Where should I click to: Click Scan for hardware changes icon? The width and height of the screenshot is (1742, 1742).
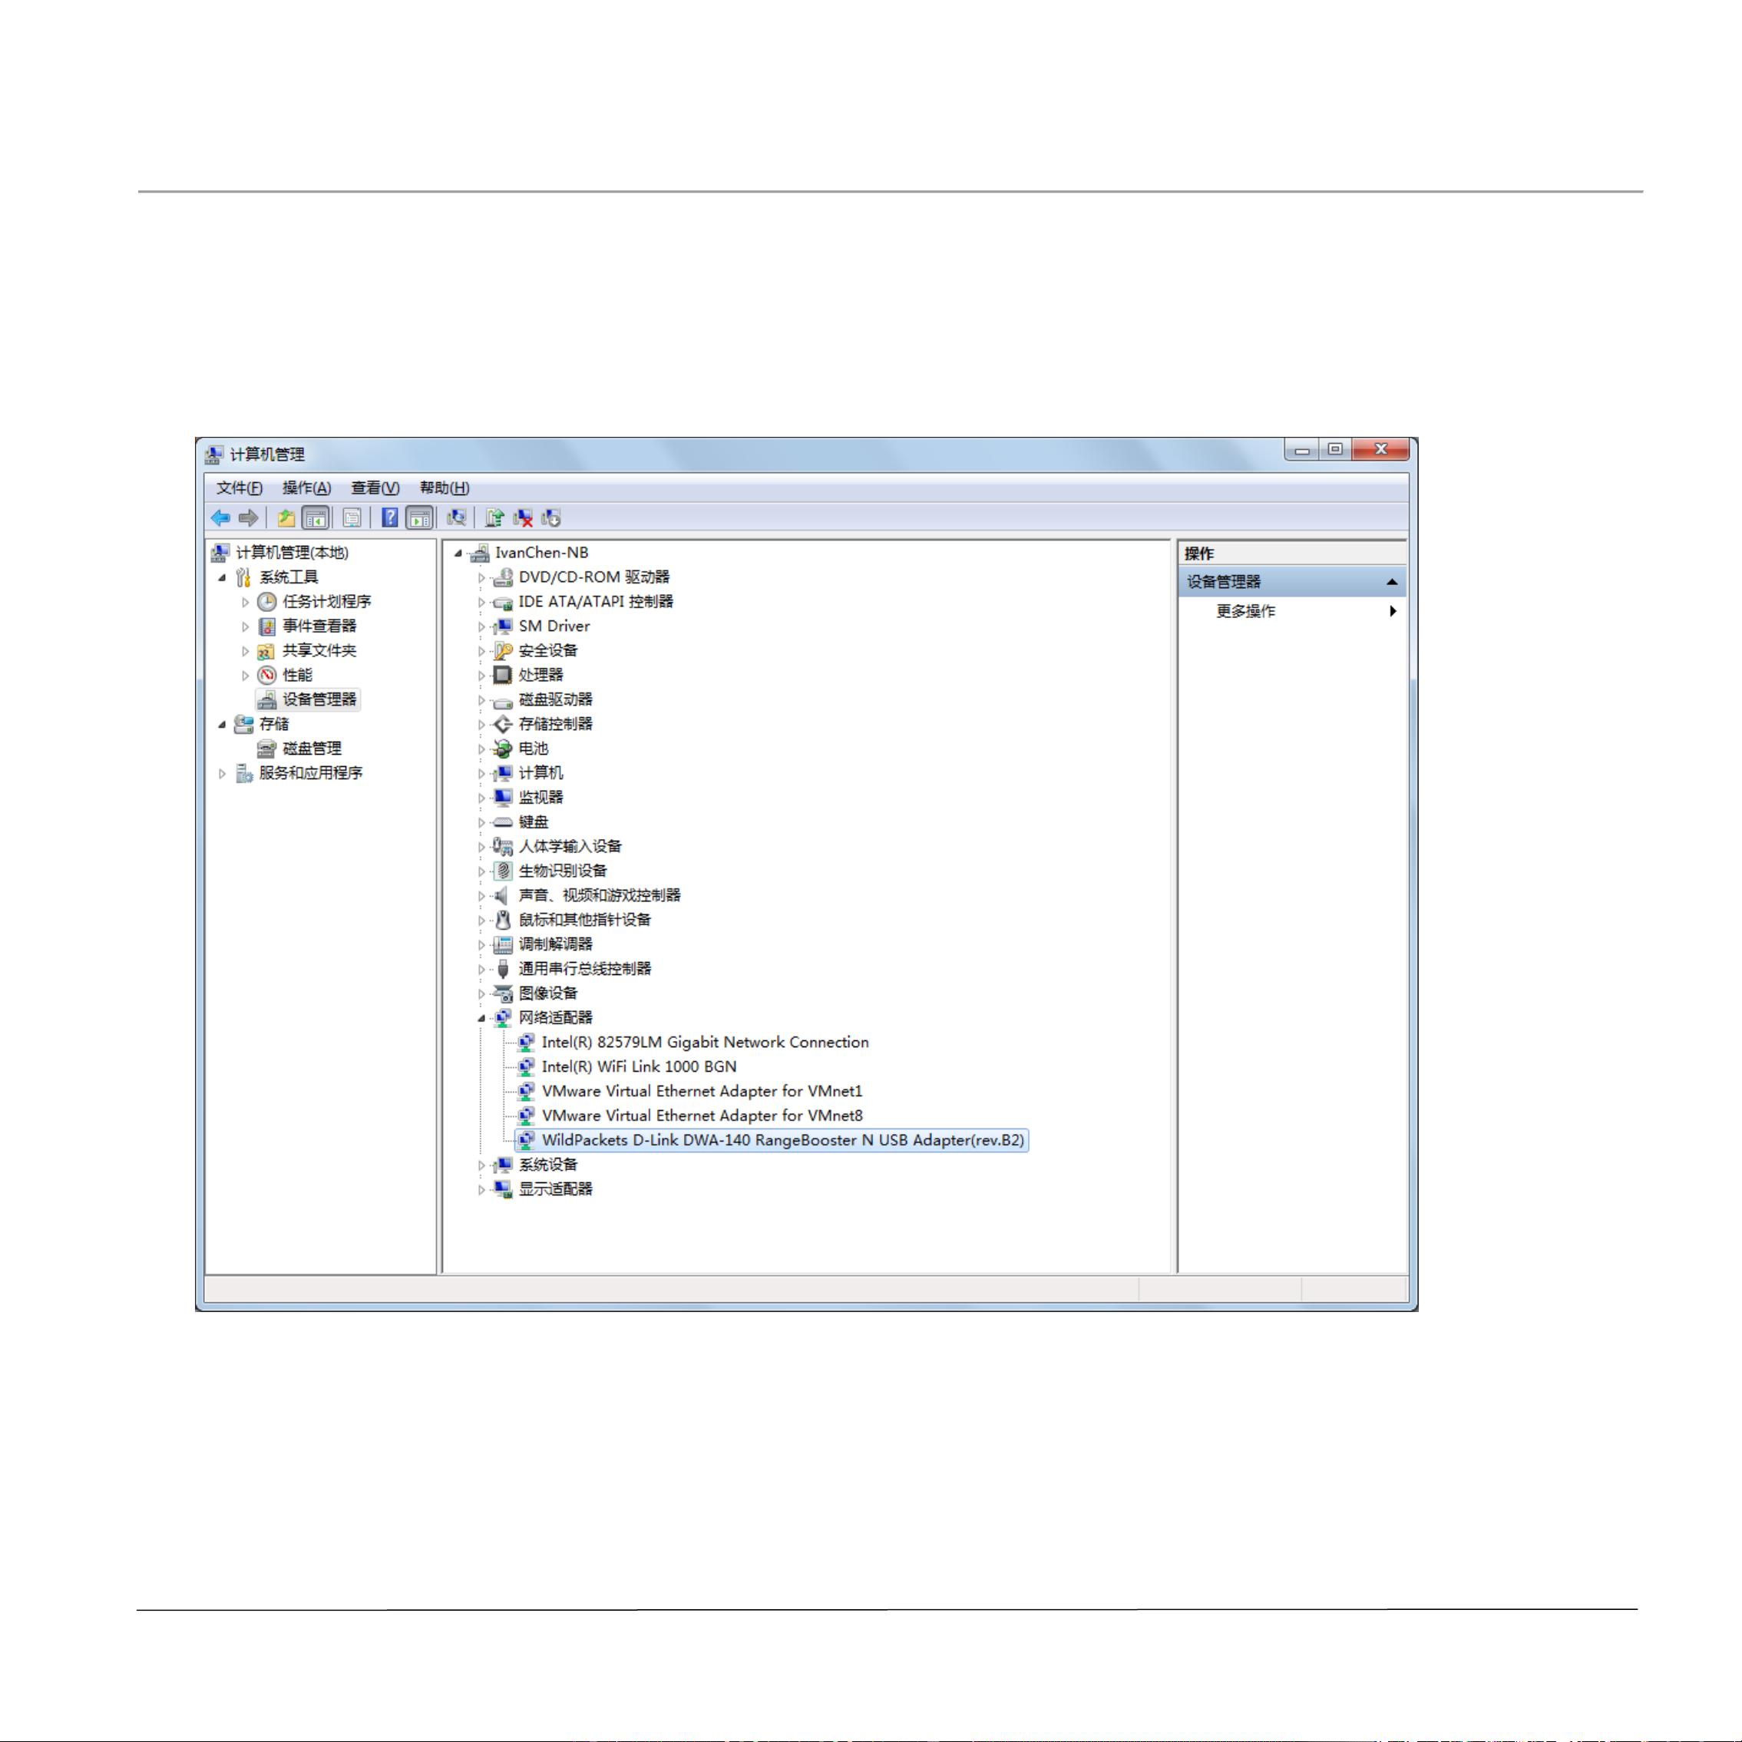pyautogui.click(x=457, y=518)
